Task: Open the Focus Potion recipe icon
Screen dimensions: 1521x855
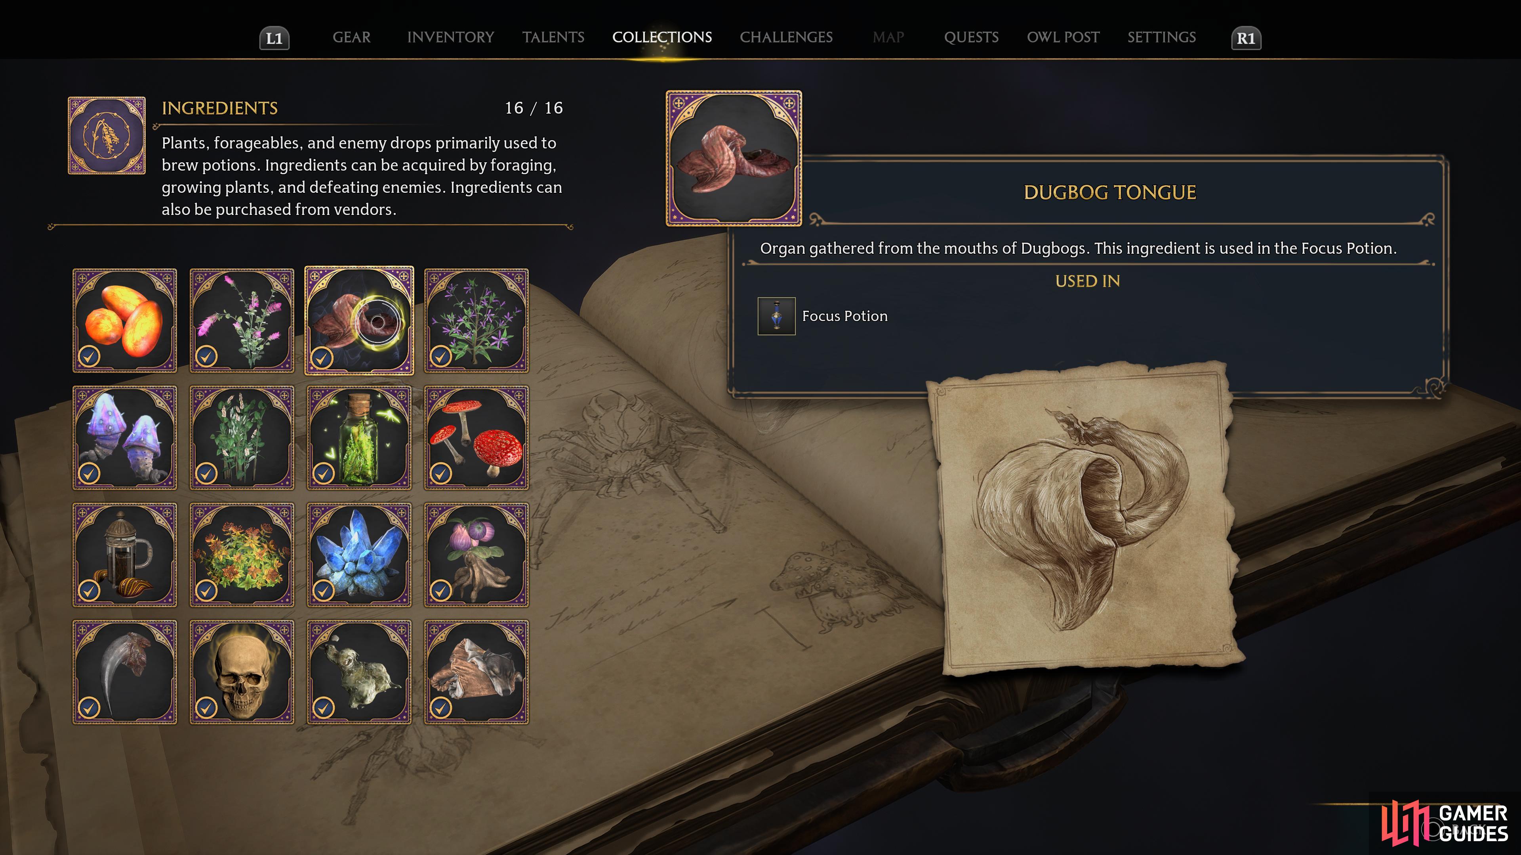Action: click(x=776, y=316)
